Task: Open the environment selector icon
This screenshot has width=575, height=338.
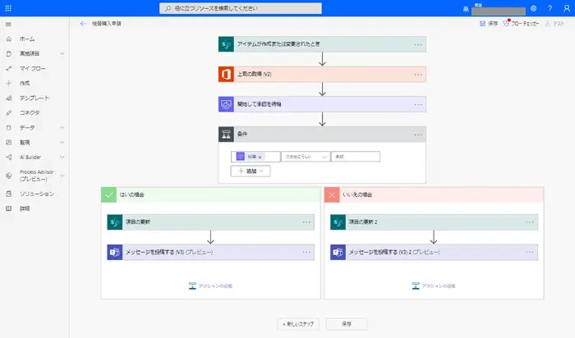Action: (x=466, y=9)
